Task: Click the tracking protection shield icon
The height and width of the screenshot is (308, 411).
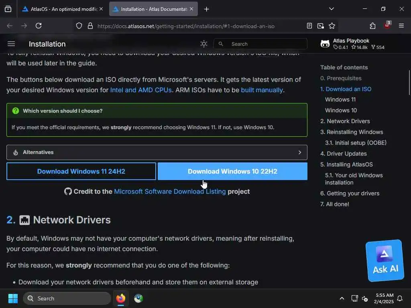Action: (79, 26)
